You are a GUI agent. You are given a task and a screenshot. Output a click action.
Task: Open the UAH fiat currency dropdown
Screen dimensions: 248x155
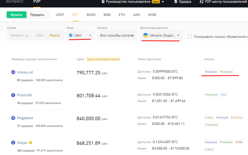click(80, 35)
